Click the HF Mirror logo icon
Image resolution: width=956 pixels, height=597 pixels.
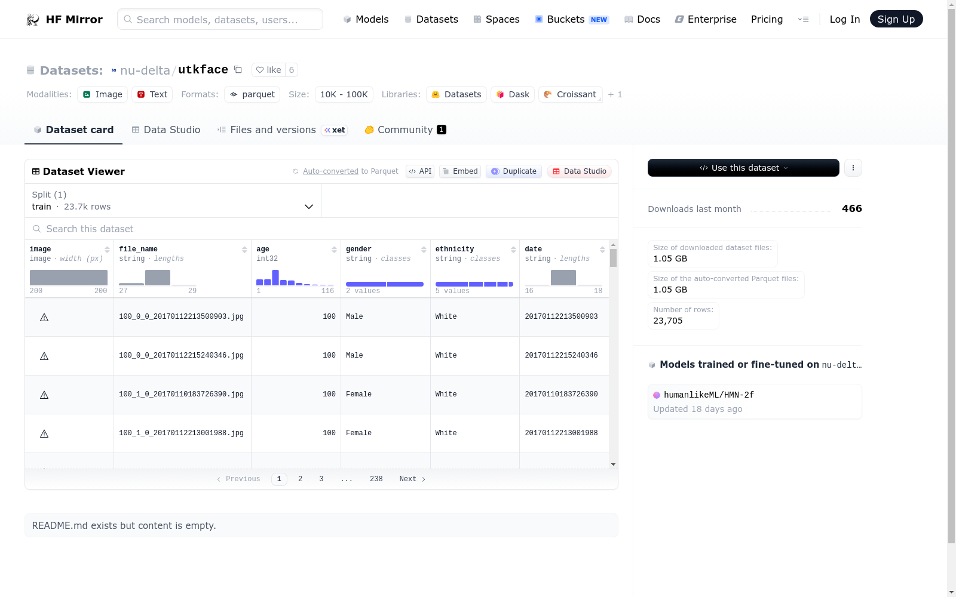33,20
